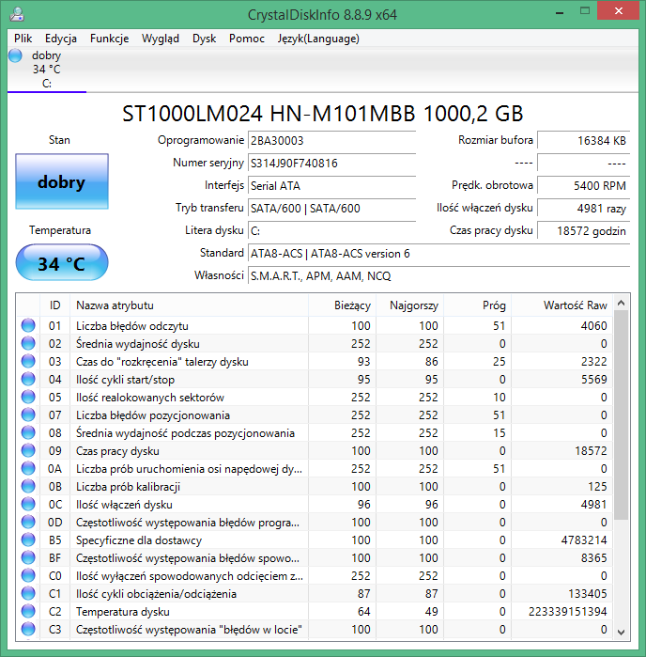Click the vertical scrollbar thumb of attribute list

[x=622, y=415]
